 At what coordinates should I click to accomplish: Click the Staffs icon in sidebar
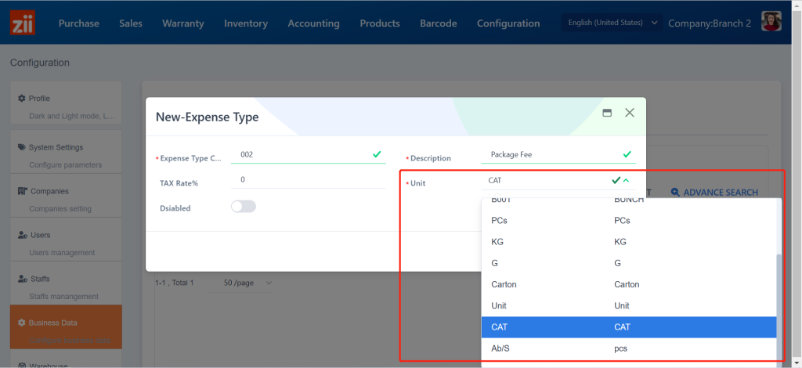pos(23,279)
